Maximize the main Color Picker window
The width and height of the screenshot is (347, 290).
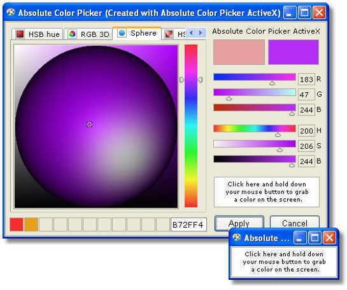pyautogui.click(x=304, y=12)
